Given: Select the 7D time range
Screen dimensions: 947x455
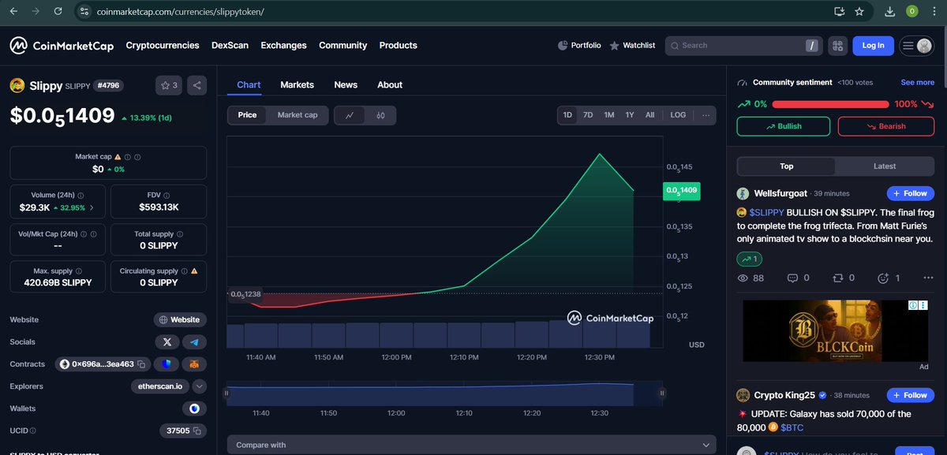Looking at the screenshot, I should tap(588, 115).
